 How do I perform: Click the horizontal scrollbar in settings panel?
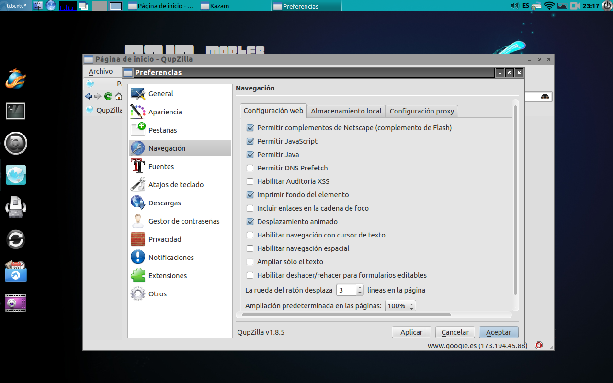tap(346, 315)
